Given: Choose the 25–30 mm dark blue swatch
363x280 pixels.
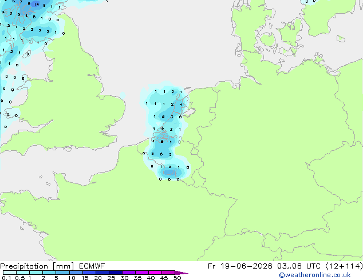Looking at the screenshot, I should coord(116,273).
